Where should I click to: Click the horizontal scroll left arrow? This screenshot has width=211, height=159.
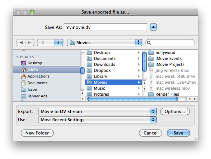(189, 99)
